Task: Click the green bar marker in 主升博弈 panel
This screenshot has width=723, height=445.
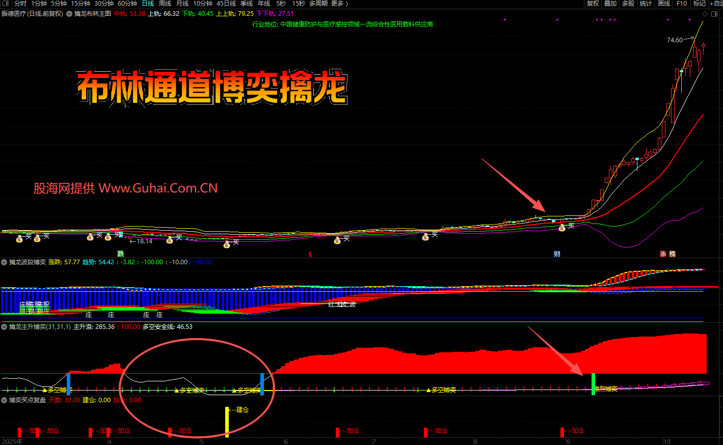Action: 593,383
